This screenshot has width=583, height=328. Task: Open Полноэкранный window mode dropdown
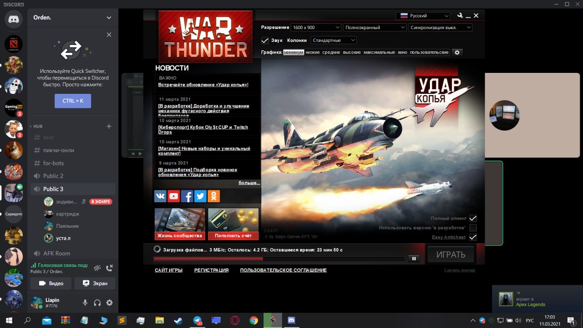coord(375,27)
